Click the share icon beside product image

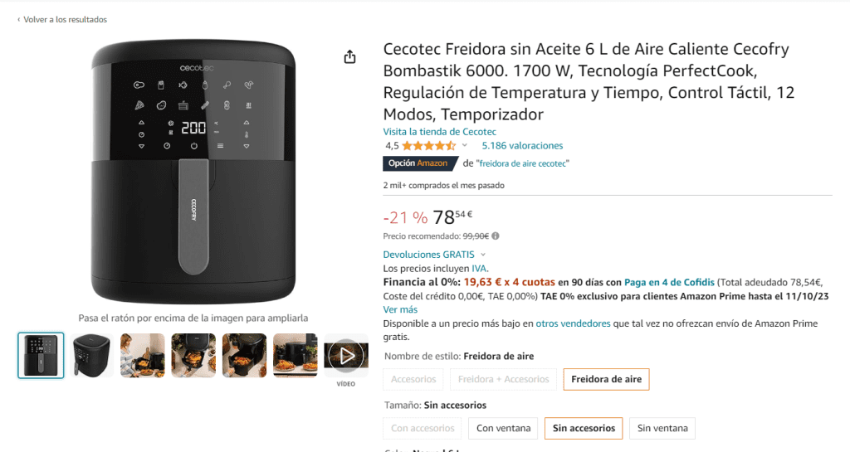click(x=349, y=57)
